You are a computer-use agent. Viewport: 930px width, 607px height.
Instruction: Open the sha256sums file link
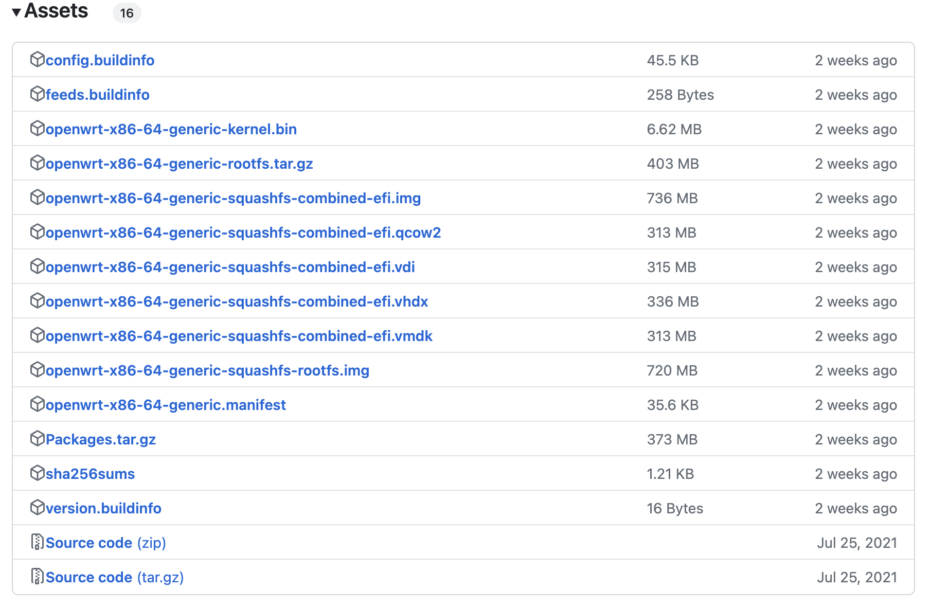[90, 474]
